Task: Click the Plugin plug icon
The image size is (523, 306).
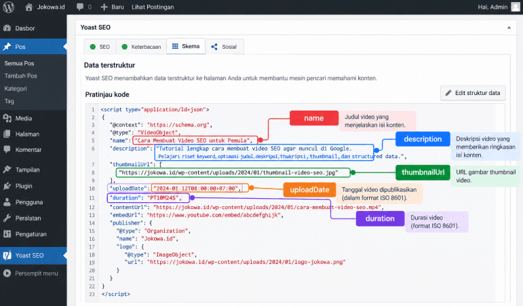Action: click(x=7, y=186)
